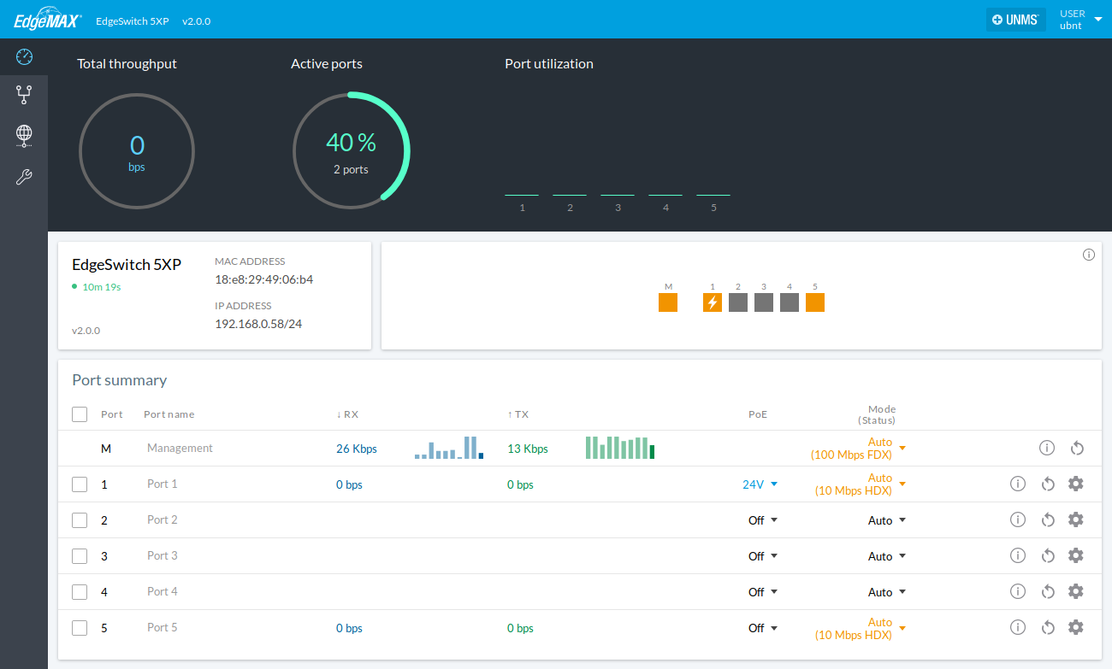This screenshot has height=669, width=1112.
Task: Expand the Mode Auto dropdown for Port 2
Action: click(x=886, y=520)
